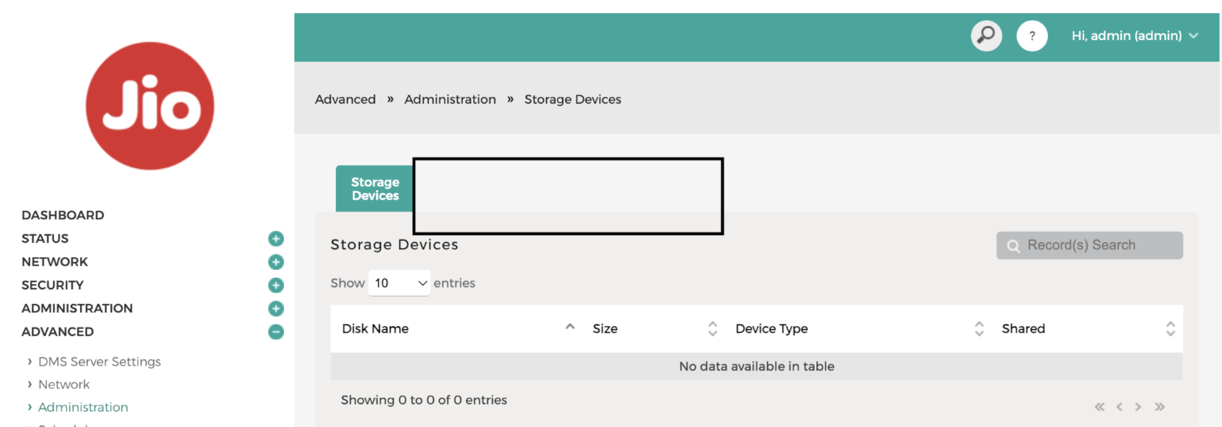Collapse the ADVANCED menu minus icon
The image size is (1222, 427).
pyautogui.click(x=276, y=332)
